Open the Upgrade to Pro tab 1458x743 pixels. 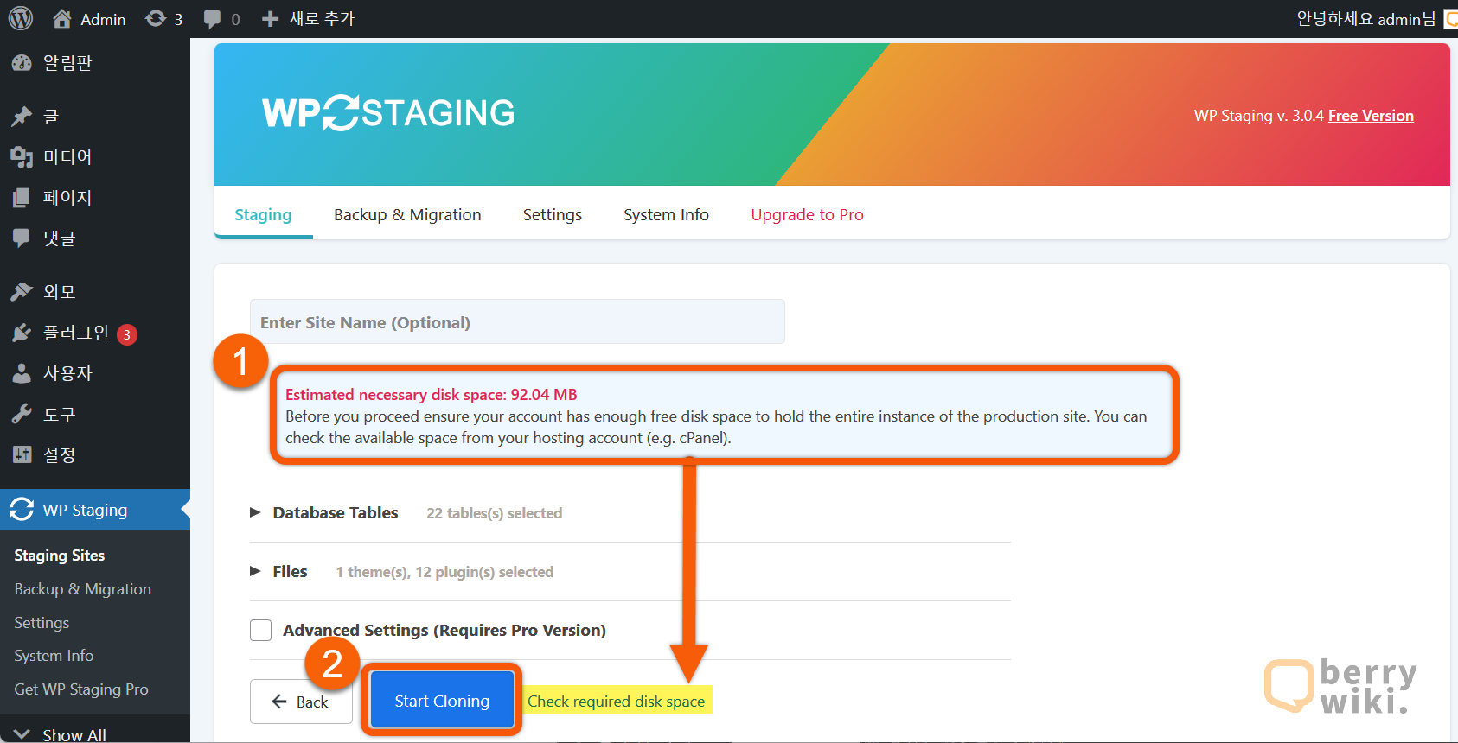[x=807, y=214]
